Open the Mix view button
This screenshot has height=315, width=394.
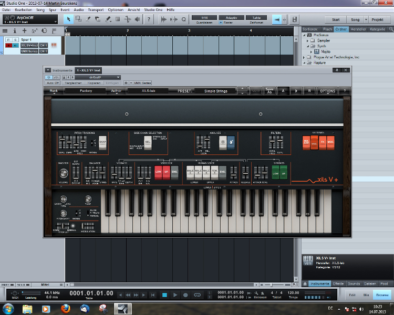366,295
